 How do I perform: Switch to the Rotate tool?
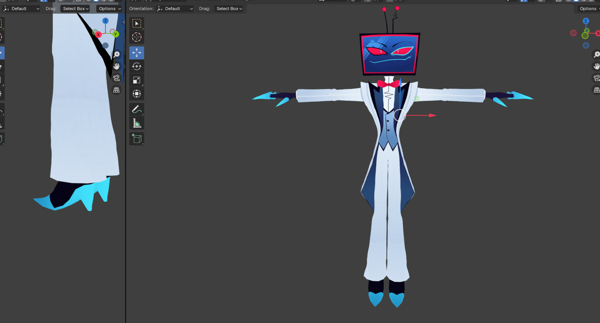point(137,66)
